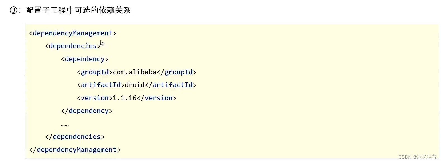441x162 pixels.
Task: Click the opening dependency tag
Action: (85, 59)
